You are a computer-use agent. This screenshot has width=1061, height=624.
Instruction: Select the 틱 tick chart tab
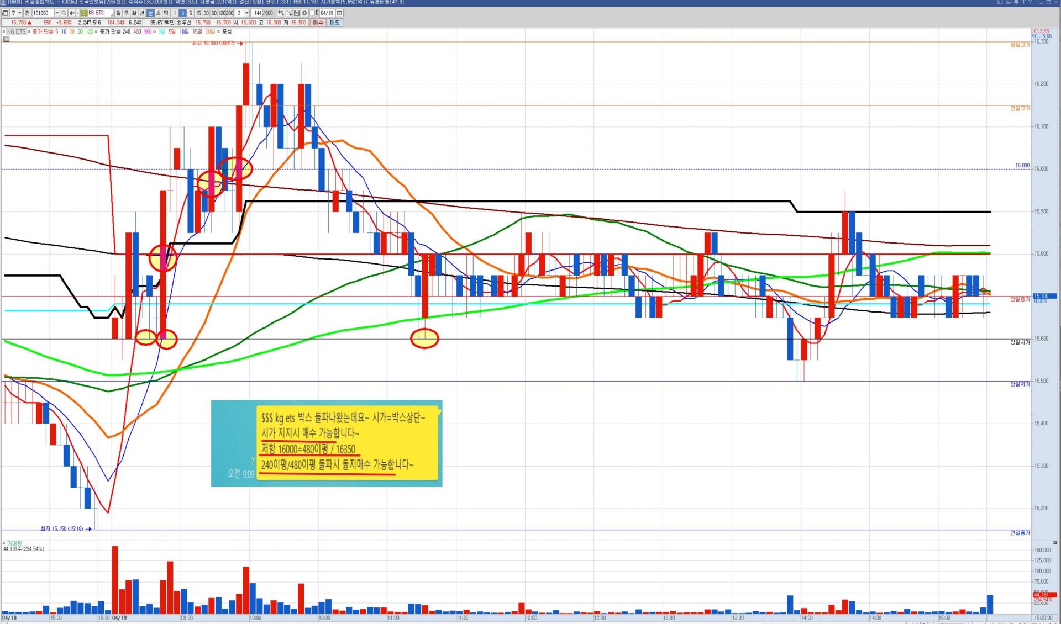coord(166,13)
